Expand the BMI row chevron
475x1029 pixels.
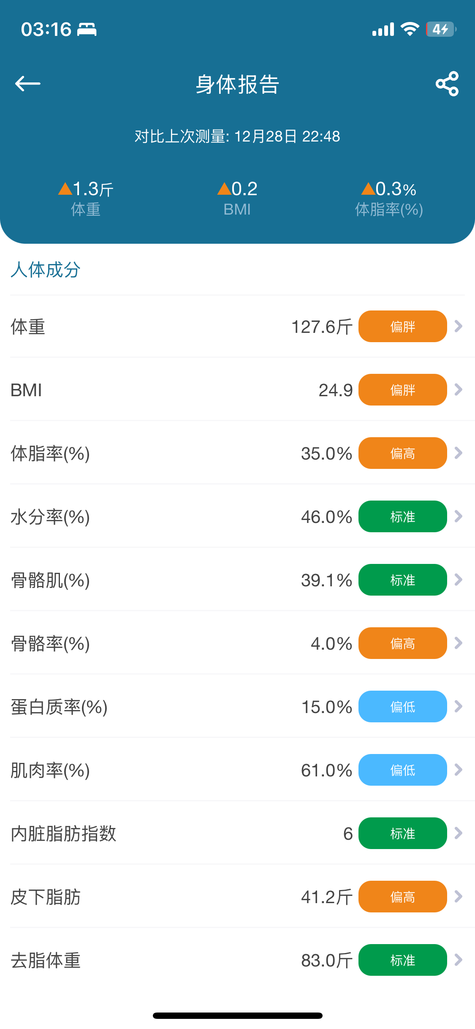[459, 389]
